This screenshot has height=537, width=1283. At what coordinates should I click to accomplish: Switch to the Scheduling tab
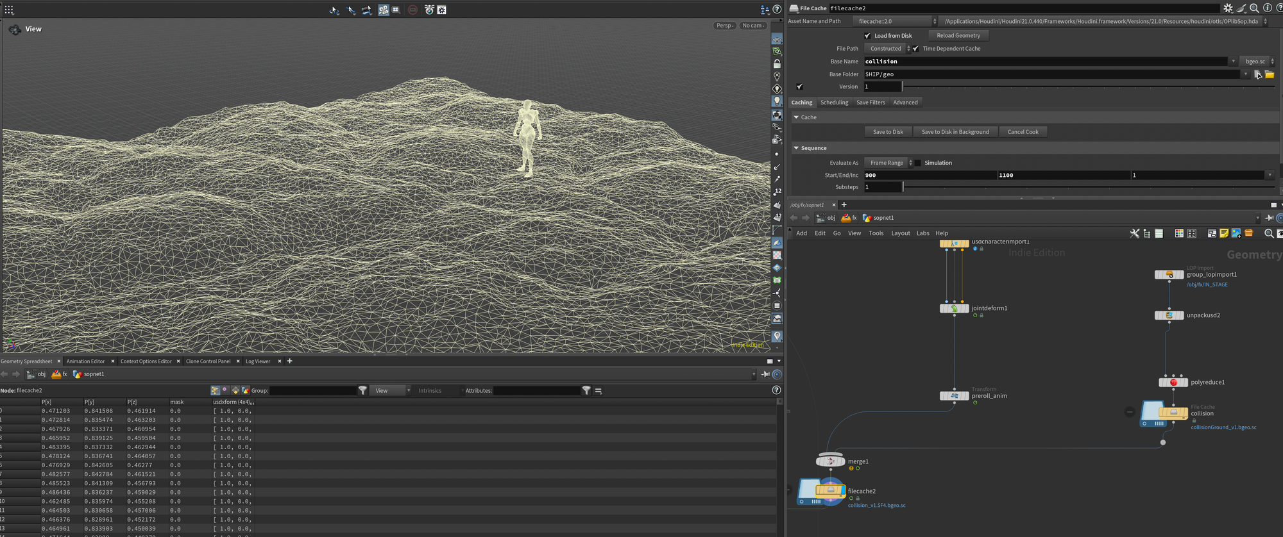point(834,103)
